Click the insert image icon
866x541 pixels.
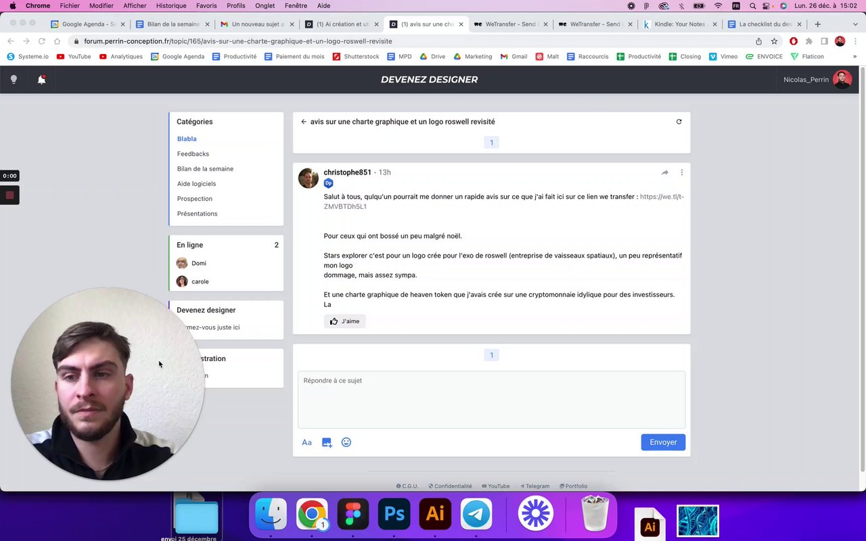pyautogui.click(x=327, y=442)
